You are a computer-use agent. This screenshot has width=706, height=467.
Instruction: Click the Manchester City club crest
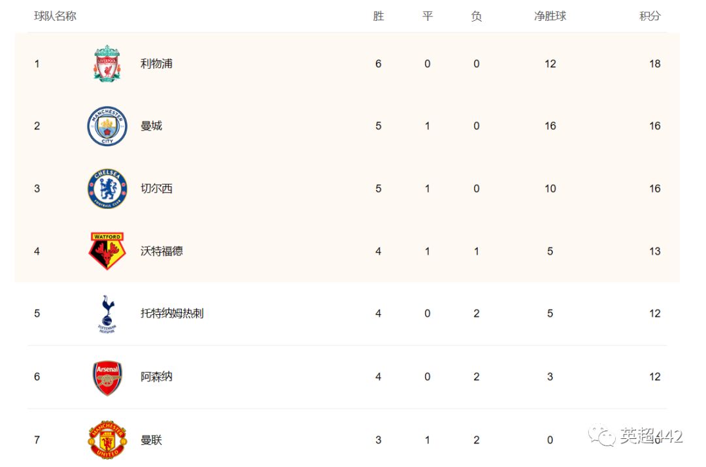tap(107, 126)
